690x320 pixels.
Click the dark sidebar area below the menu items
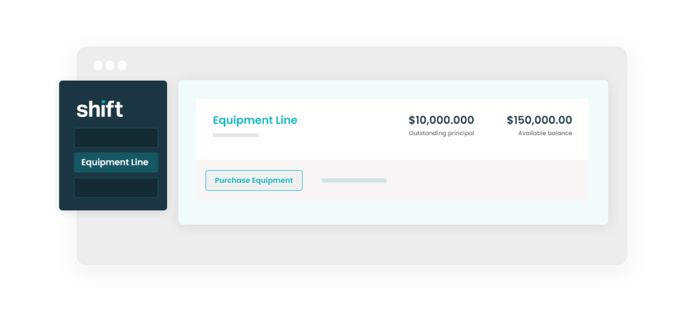point(113,204)
